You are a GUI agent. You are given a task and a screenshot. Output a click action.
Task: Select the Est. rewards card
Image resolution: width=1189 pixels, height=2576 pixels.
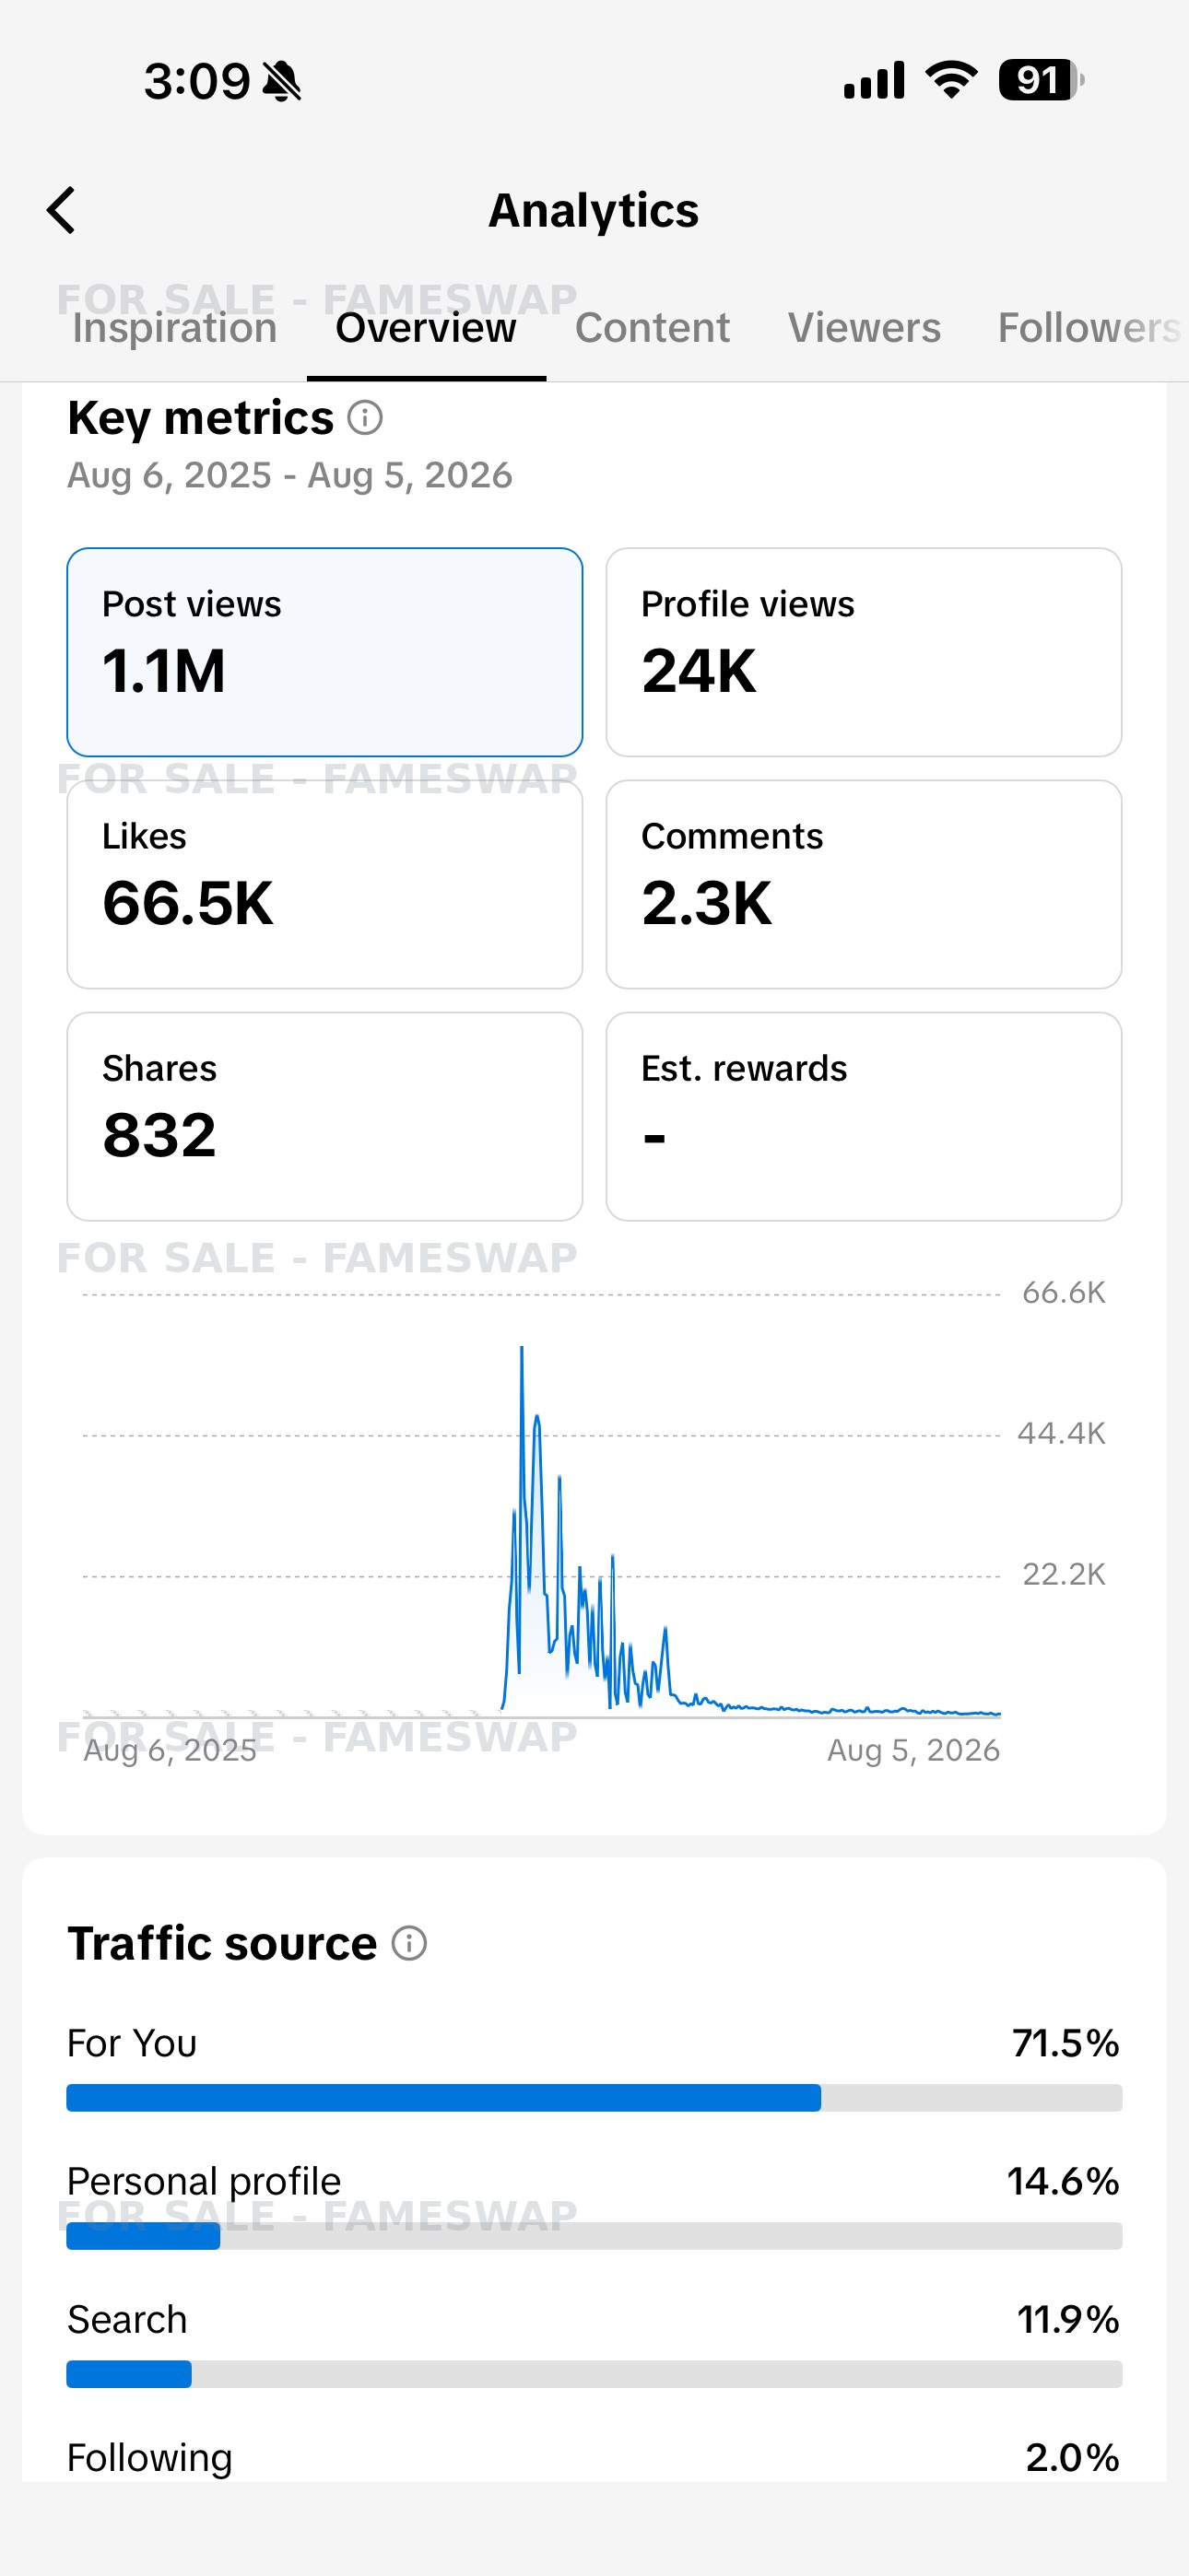(x=864, y=1116)
